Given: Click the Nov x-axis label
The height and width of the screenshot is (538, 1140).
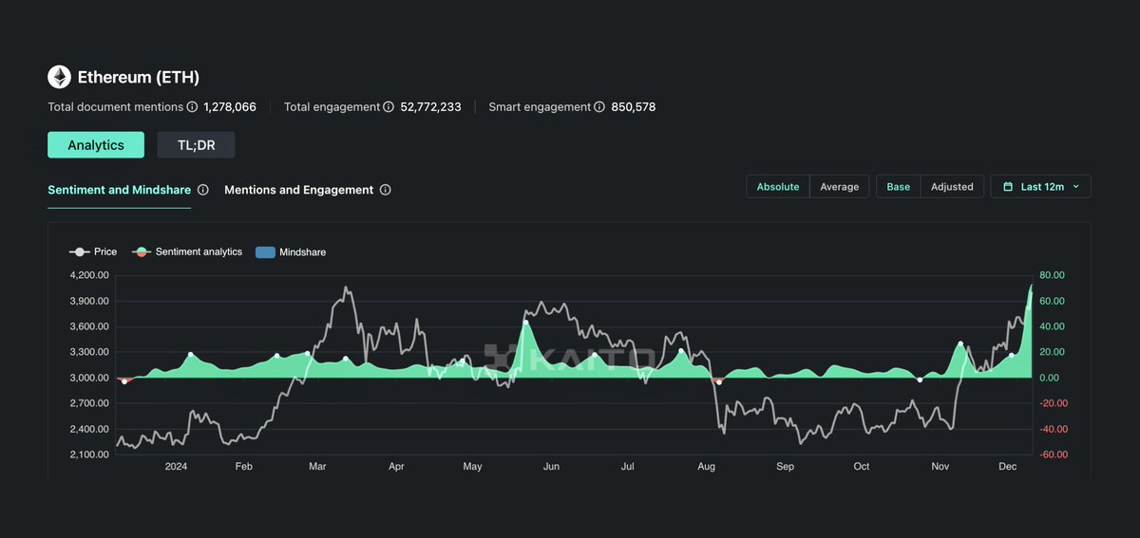Looking at the screenshot, I should pos(940,467).
